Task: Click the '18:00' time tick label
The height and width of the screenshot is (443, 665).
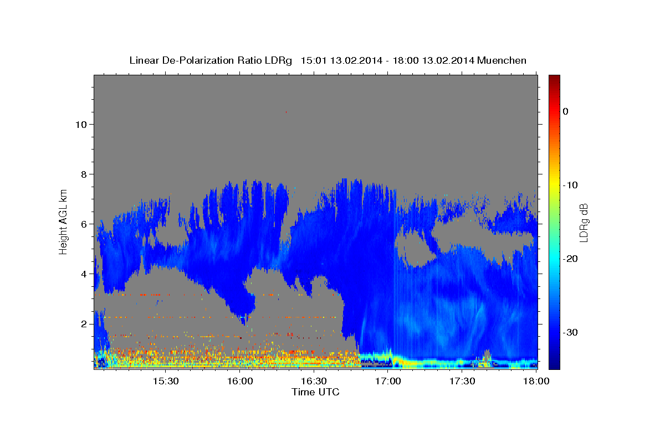Action: pos(536,381)
